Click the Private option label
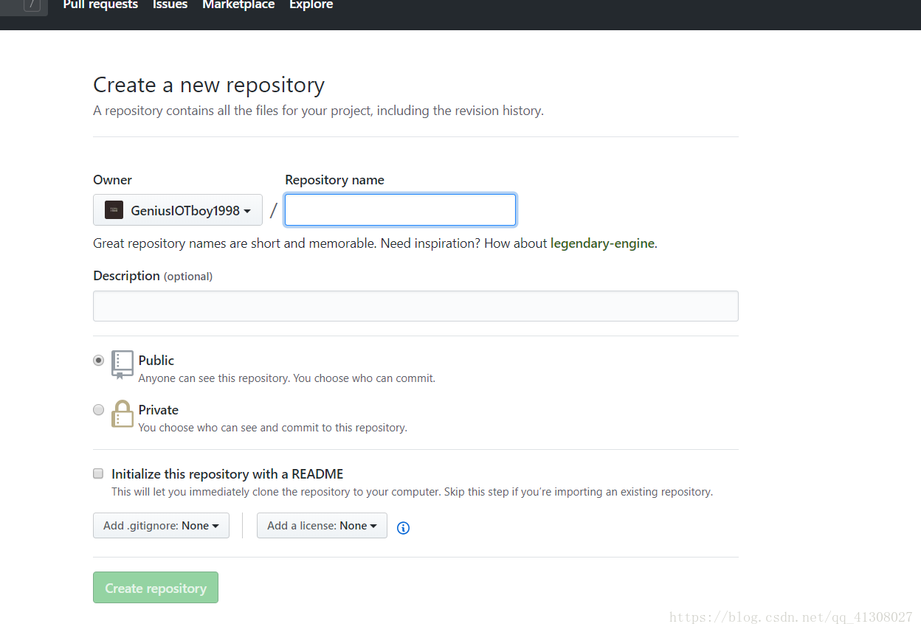 click(x=159, y=410)
